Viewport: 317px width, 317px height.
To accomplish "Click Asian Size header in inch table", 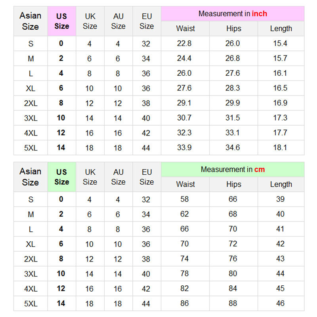I will 31,21.
